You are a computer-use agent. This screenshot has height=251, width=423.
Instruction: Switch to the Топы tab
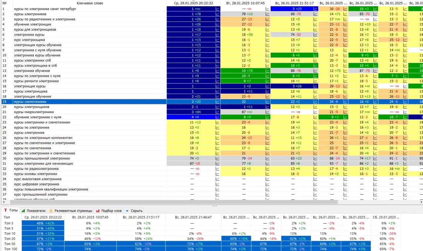click(x=11, y=210)
